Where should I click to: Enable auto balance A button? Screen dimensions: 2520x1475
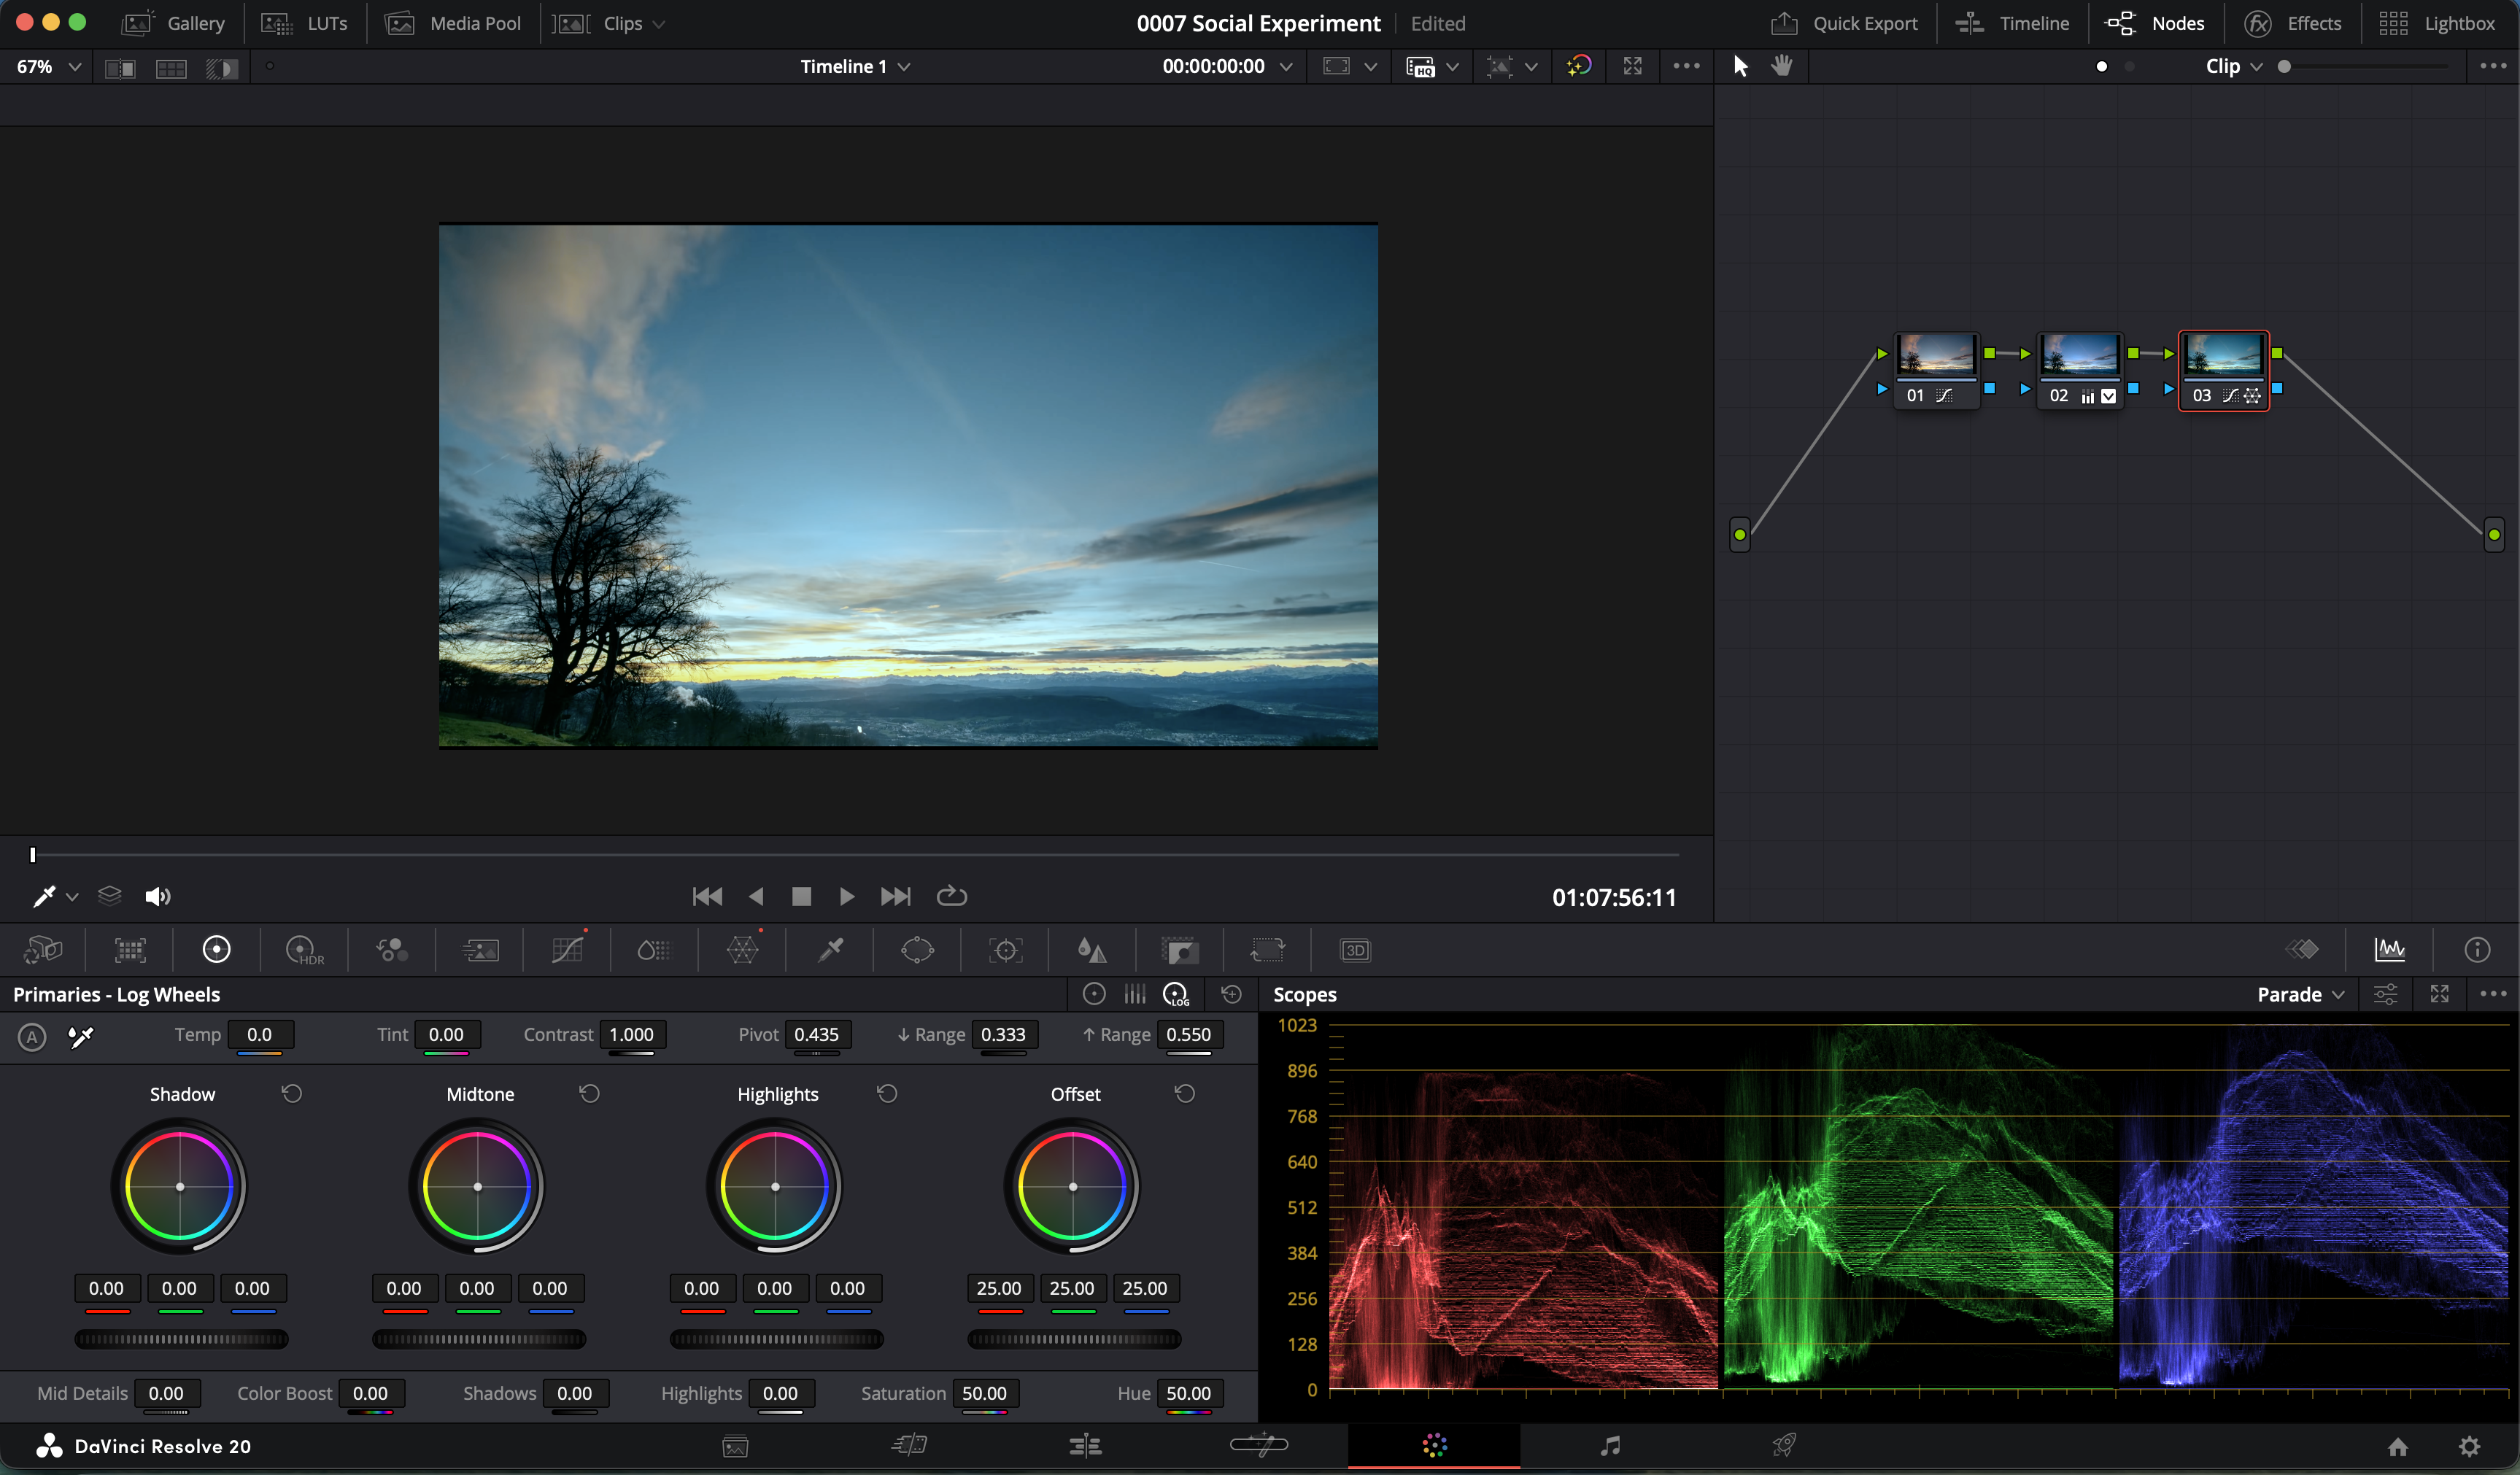[x=32, y=1037]
